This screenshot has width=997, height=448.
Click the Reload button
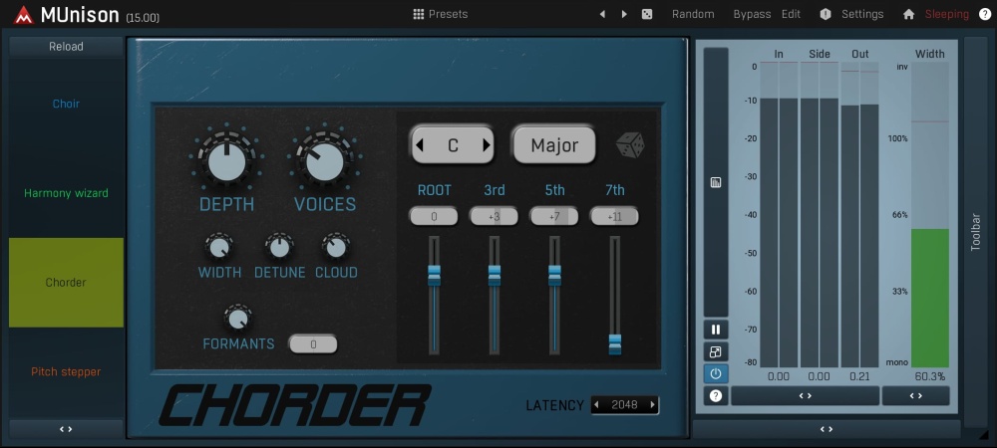(66, 47)
